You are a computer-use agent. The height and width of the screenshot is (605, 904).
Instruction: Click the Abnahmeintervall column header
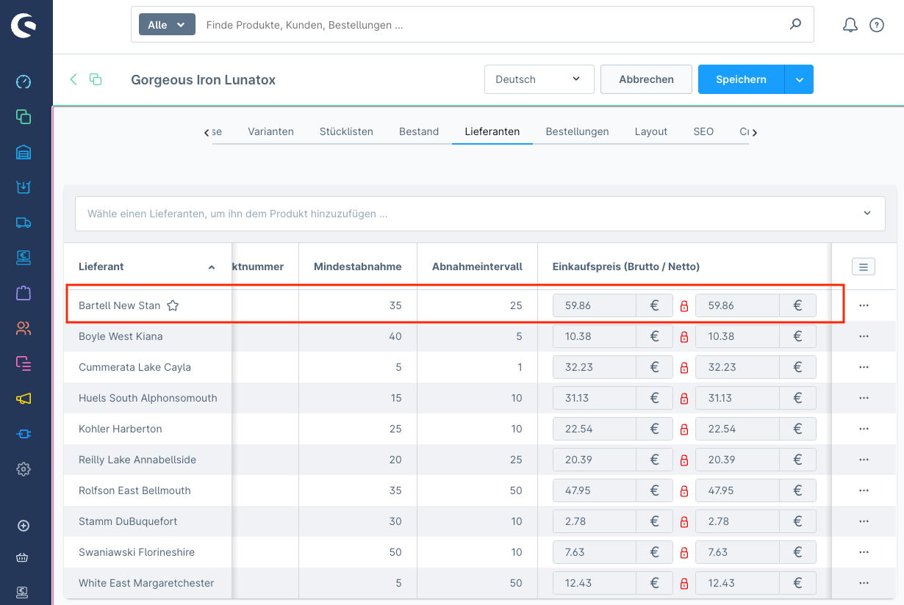477,267
